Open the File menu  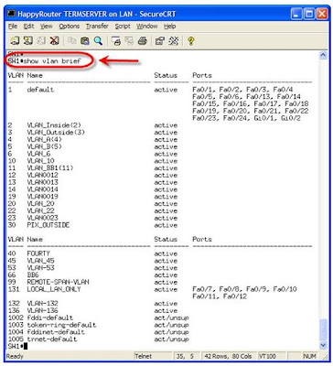pyautogui.click(x=13, y=27)
